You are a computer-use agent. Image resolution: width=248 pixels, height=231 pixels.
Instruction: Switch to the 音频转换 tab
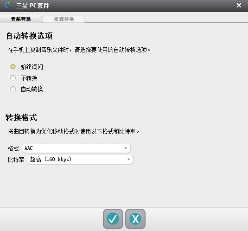(x=21, y=19)
